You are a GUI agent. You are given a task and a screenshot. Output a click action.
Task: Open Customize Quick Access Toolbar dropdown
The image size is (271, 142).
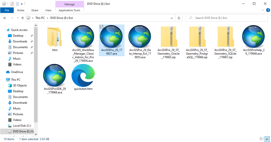(22, 4)
